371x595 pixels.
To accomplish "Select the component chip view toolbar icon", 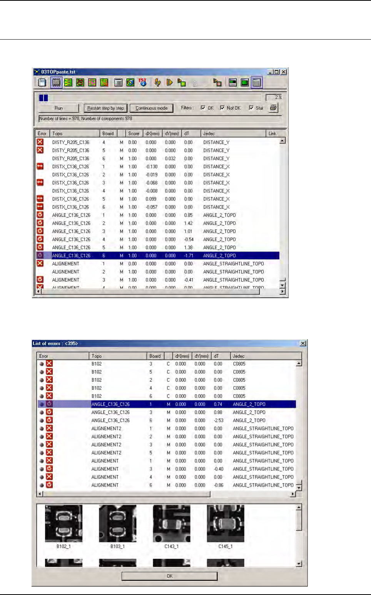I will (x=56, y=82).
